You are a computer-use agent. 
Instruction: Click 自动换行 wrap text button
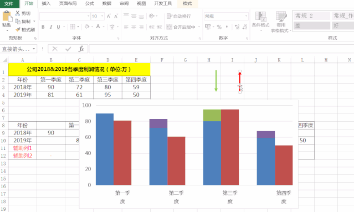pyautogui.click(x=179, y=16)
